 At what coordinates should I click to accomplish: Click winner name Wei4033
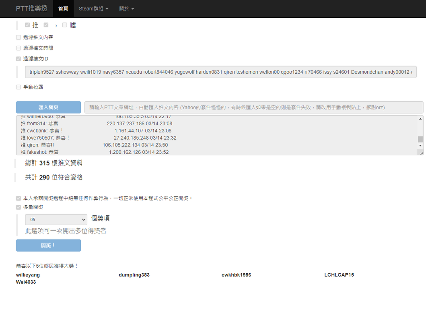coord(26,282)
